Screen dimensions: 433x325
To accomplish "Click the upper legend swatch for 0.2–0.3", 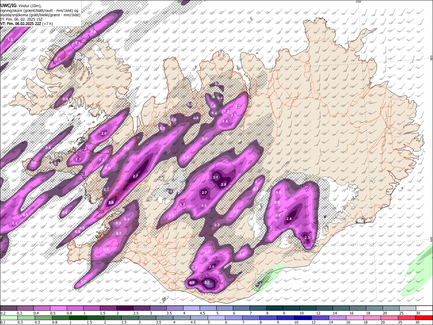I will pos(8,308).
